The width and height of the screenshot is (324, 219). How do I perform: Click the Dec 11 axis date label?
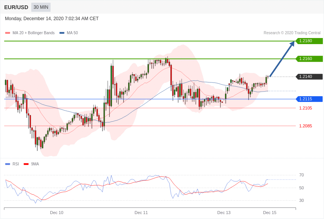[x=141, y=213]
